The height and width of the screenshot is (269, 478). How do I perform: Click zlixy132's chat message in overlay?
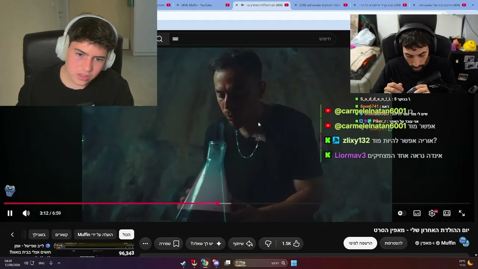[380, 140]
